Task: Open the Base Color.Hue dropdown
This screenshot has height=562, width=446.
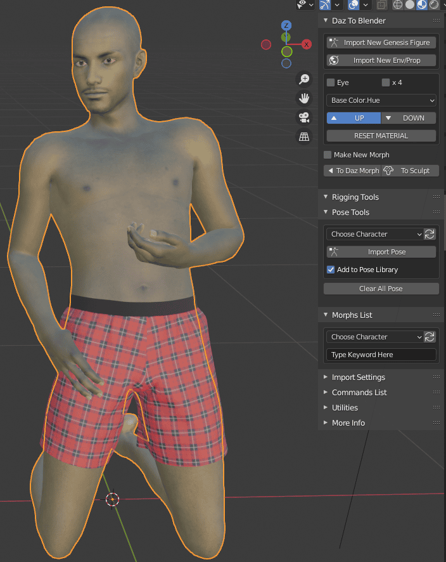Action: pyautogui.click(x=381, y=100)
